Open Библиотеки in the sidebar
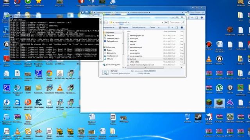This screenshot has height=140, width=250. tap(110, 47)
